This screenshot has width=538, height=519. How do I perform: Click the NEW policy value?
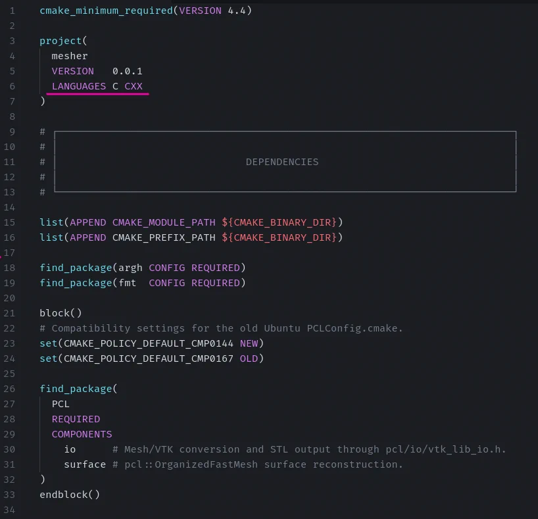[x=249, y=343]
